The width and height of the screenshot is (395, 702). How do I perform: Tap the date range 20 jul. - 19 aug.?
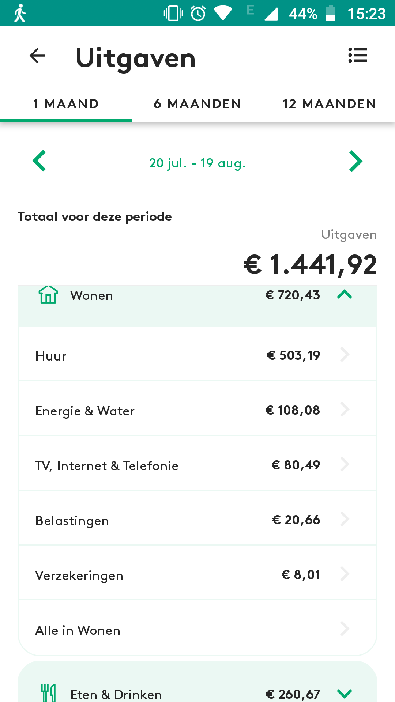pyautogui.click(x=197, y=163)
